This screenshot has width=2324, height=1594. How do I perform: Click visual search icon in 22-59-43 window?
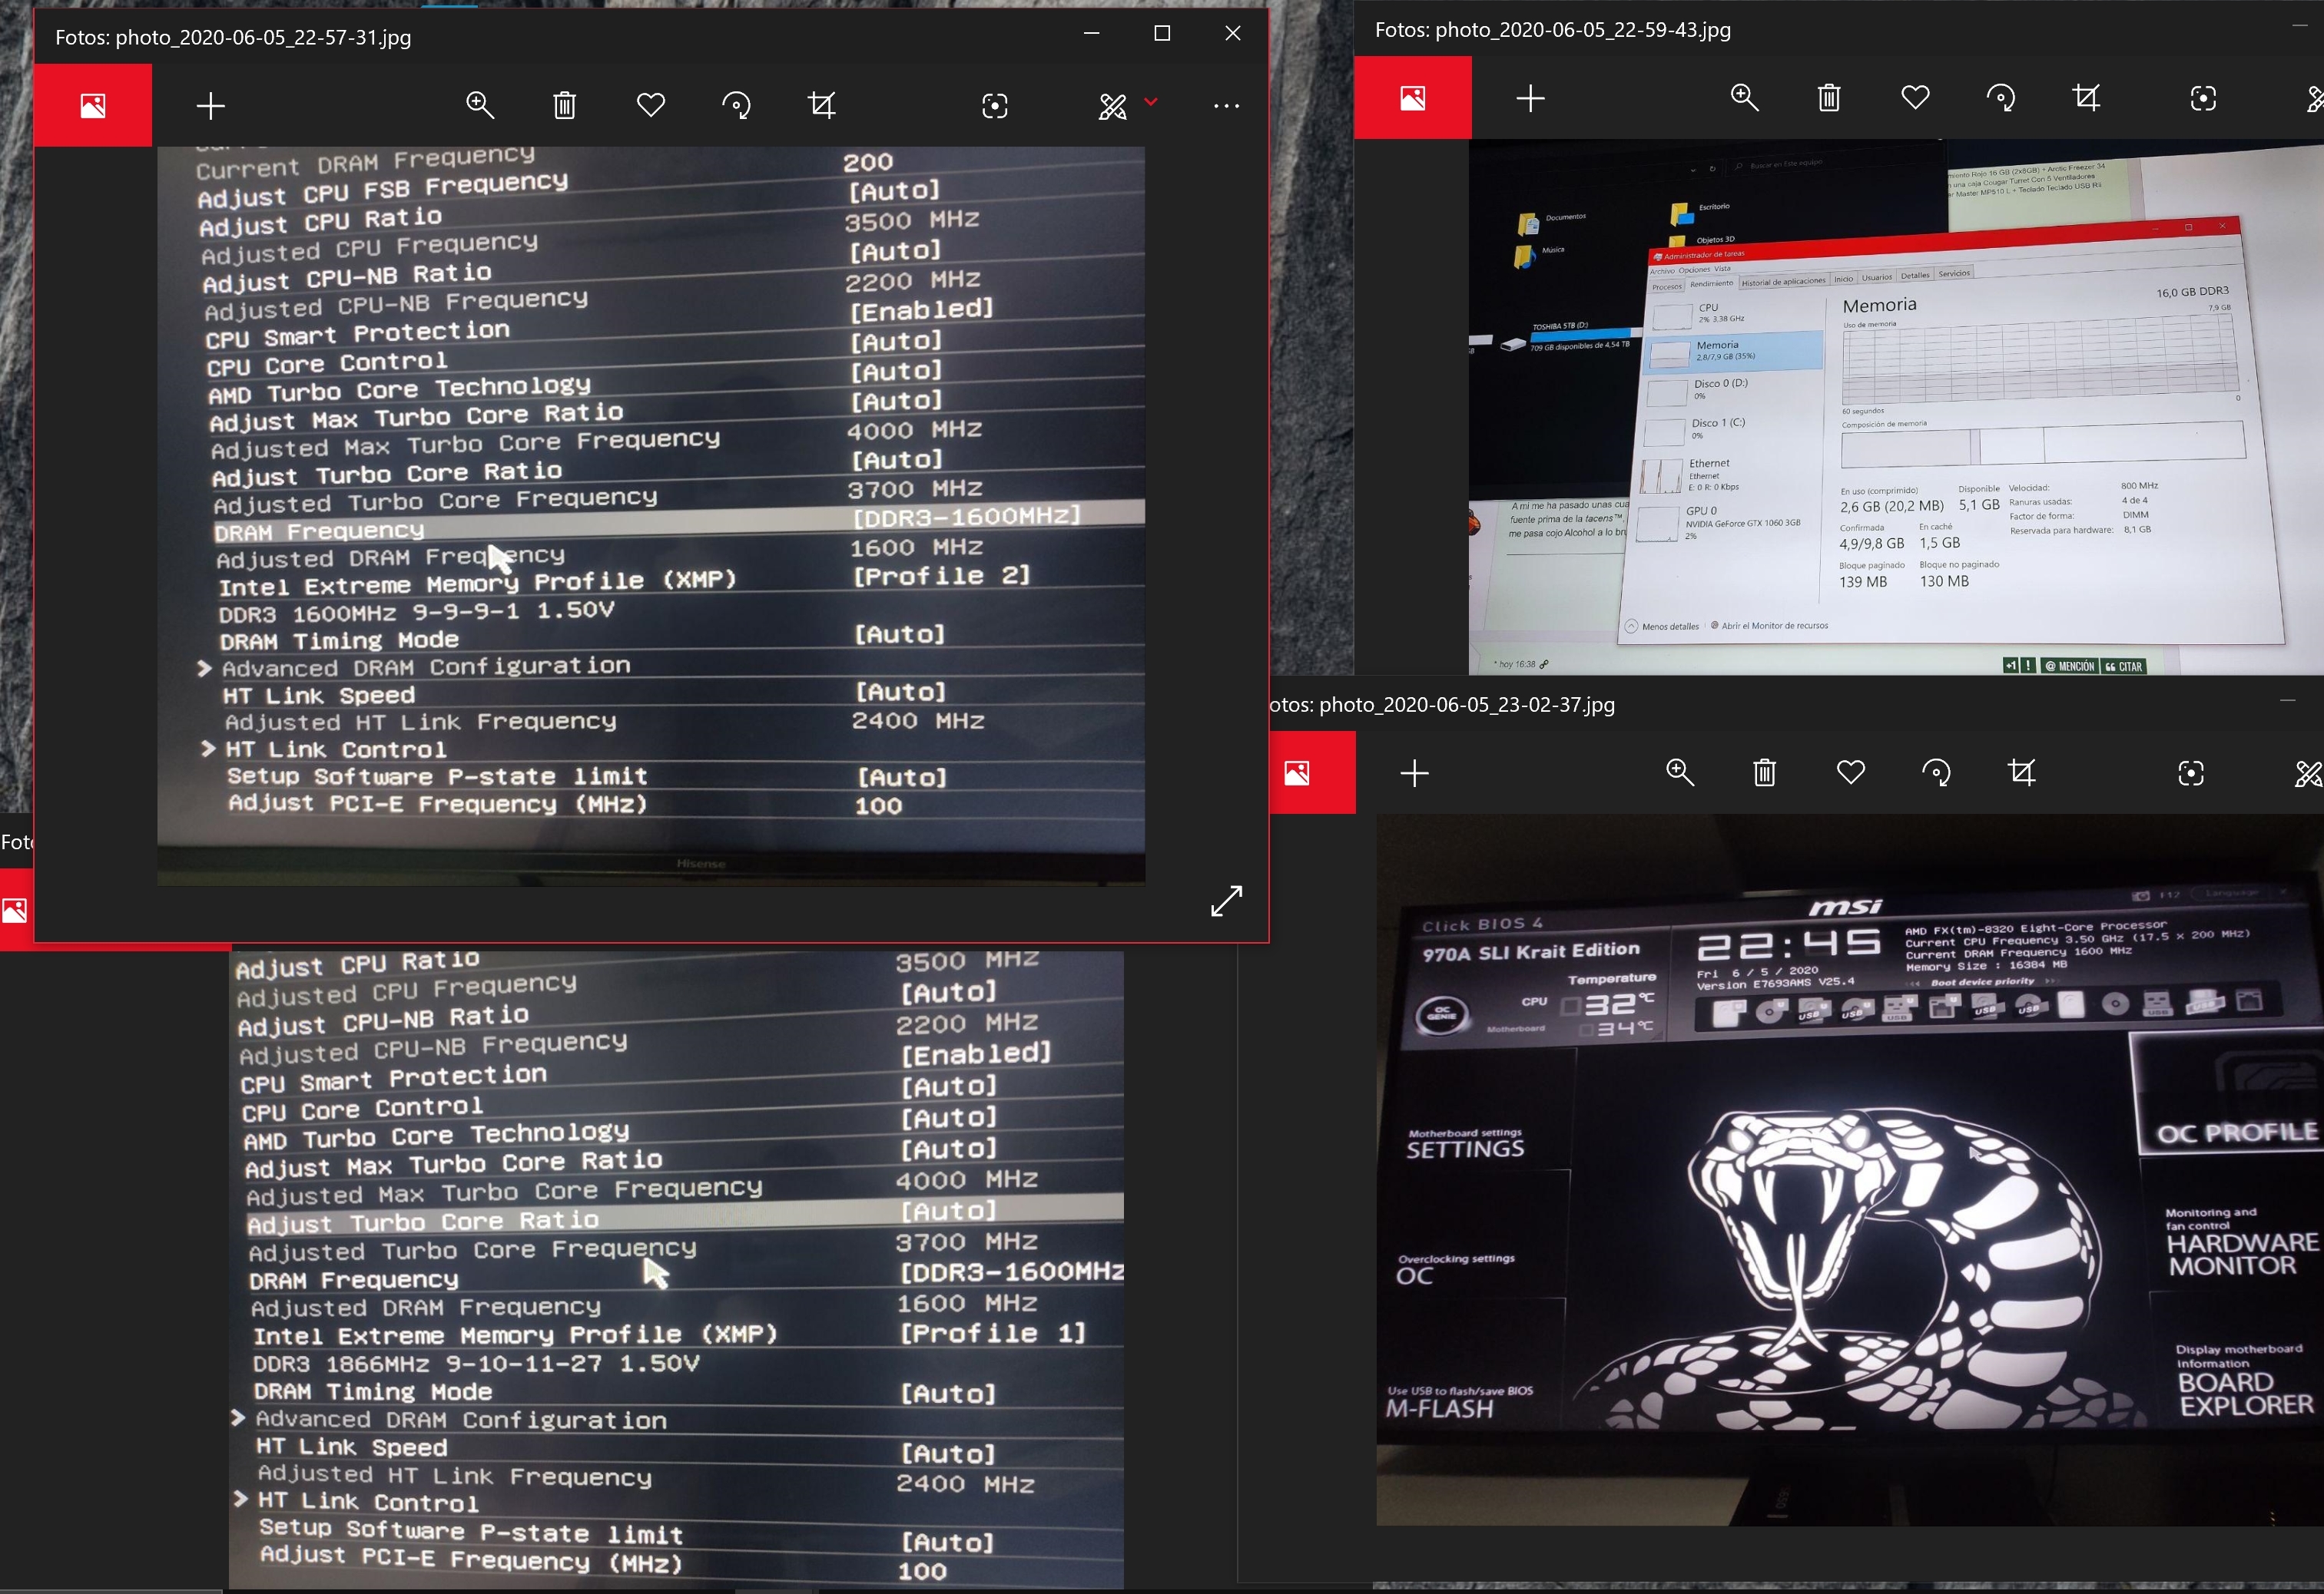point(2203,98)
